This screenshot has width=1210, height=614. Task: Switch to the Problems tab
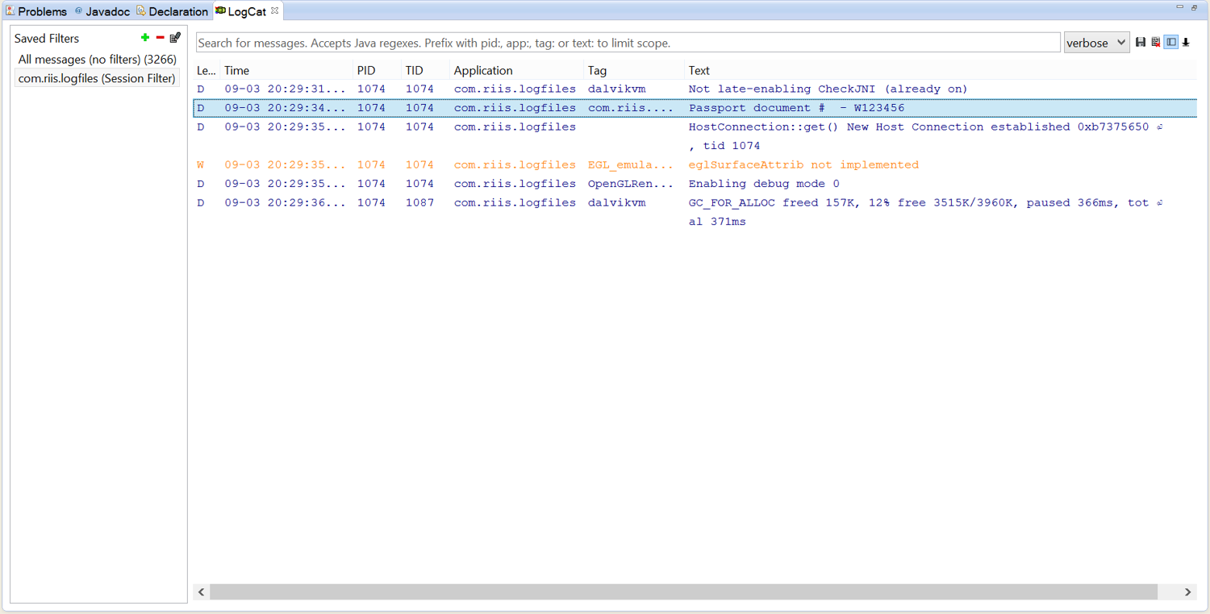point(36,11)
